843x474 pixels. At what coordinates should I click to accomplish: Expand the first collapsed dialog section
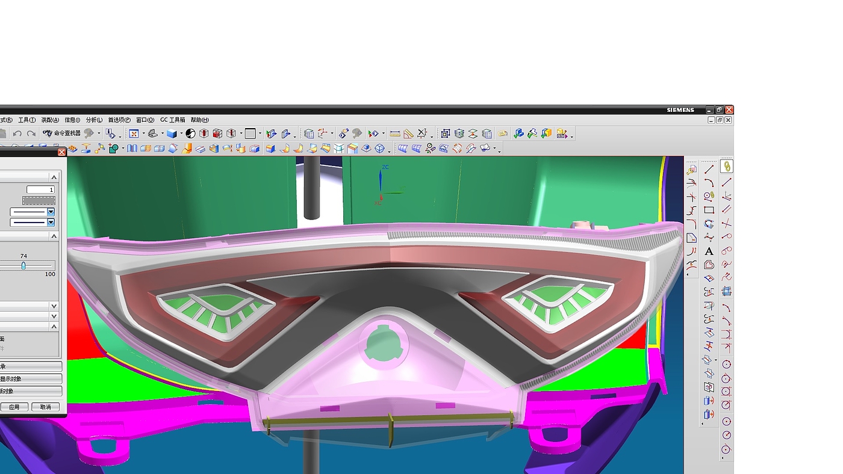[x=54, y=306]
